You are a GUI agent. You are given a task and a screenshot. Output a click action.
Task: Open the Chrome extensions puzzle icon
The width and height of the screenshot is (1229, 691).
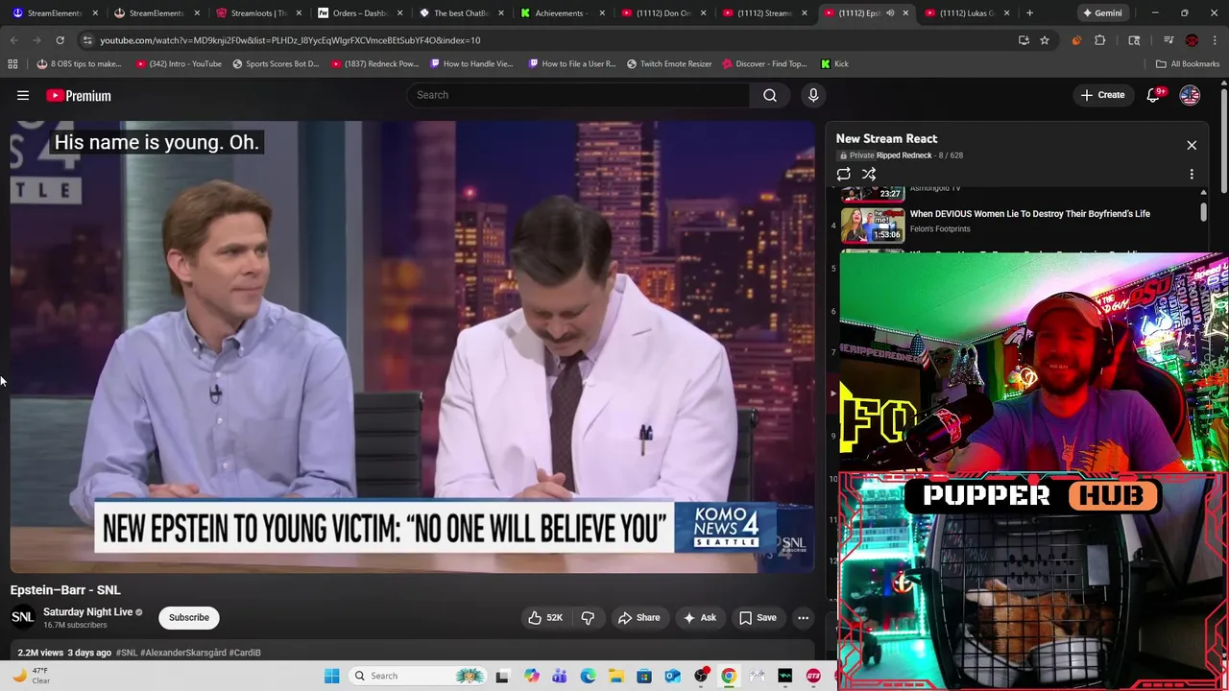tap(1100, 40)
